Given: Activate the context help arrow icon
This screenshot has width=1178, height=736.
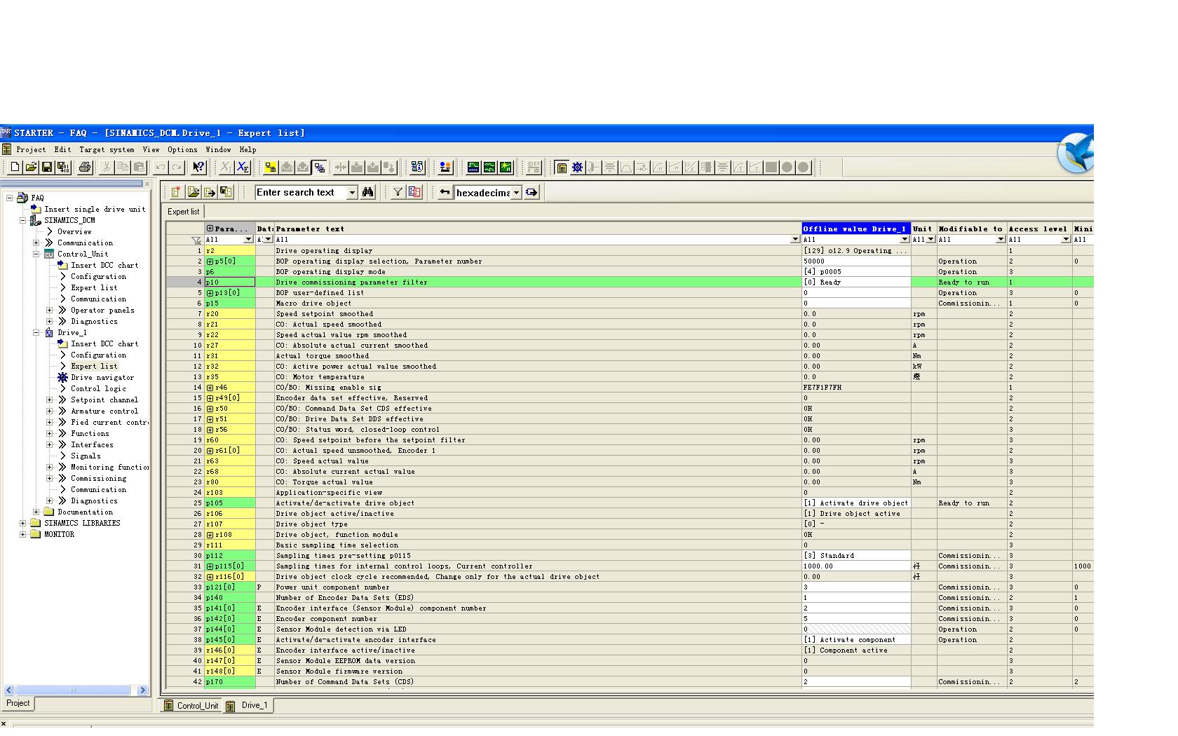Looking at the screenshot, I should pyautogui.click(x=198, y=168).
